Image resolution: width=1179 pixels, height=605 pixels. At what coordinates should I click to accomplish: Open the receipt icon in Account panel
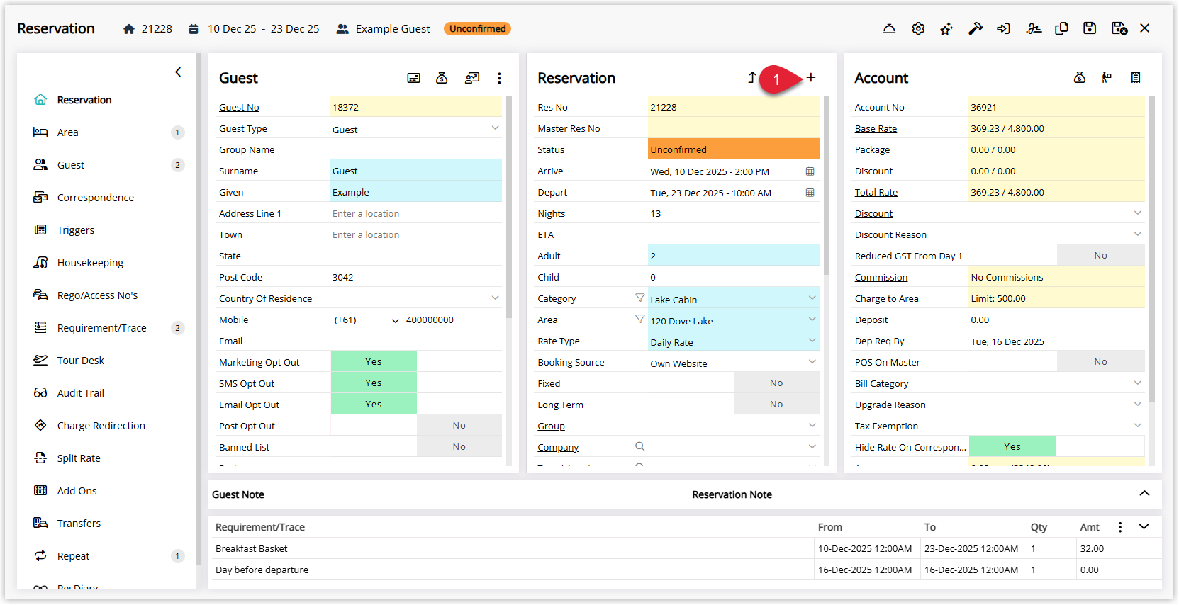(x=1136, y=77)
